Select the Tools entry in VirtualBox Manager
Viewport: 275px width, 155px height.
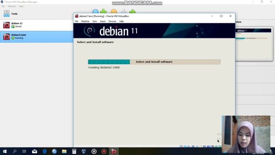pyautogui.click(x=37, y=14)
